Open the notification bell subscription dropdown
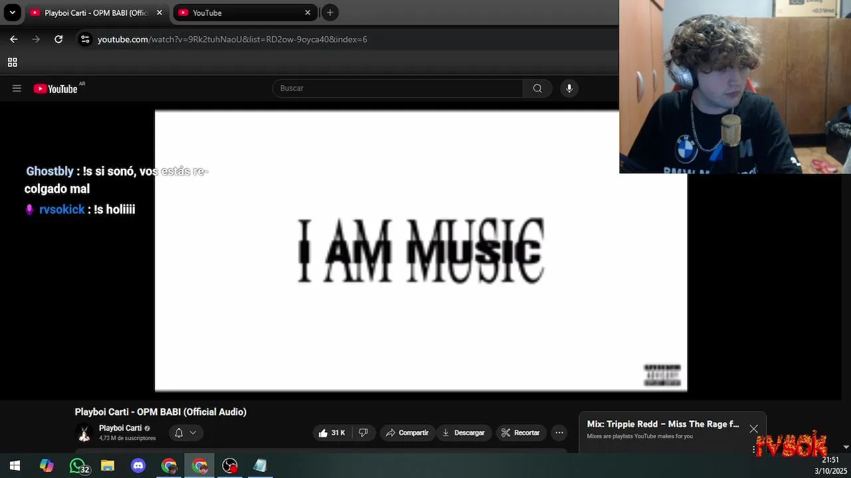Image resolution: width=851 pixels, height=478 pixels. (185, 433)
